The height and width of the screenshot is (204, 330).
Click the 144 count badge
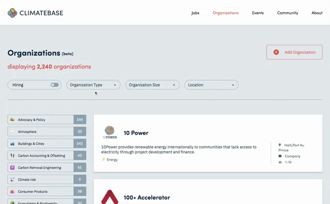click(x=80, y=120)
